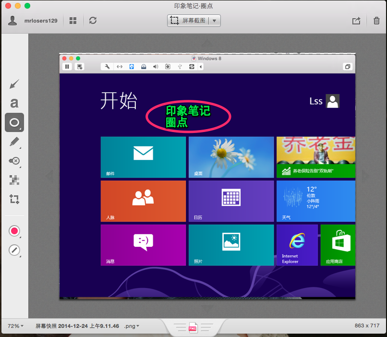The height and width of the screenshot is (337, 387).
Task: Click the snapshot icon next to pause in VM toolbar
Action: (x=80, y=67)
